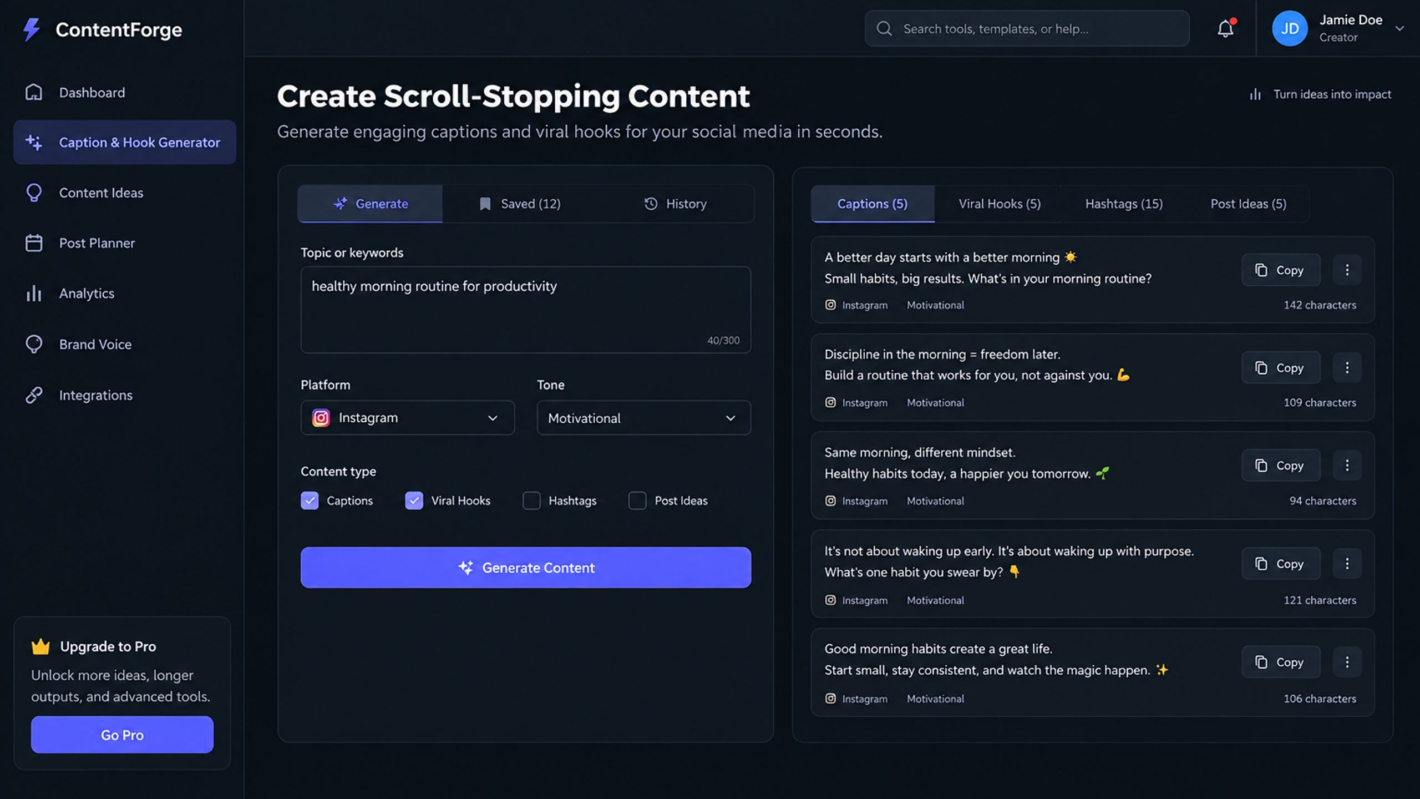Click the Integrations link icon
The image size is (1420, 799).
[x=34, y=395]
